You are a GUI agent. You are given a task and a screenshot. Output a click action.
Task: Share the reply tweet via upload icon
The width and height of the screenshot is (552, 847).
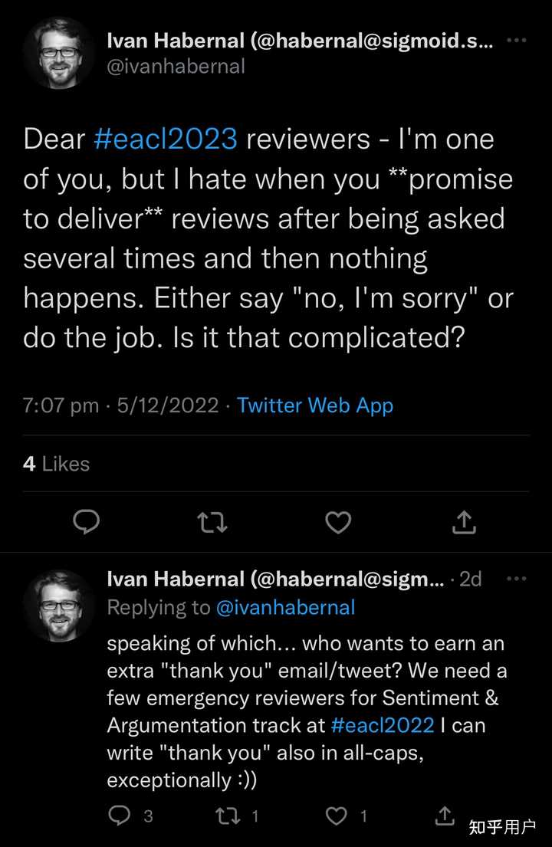pos(445,815)
